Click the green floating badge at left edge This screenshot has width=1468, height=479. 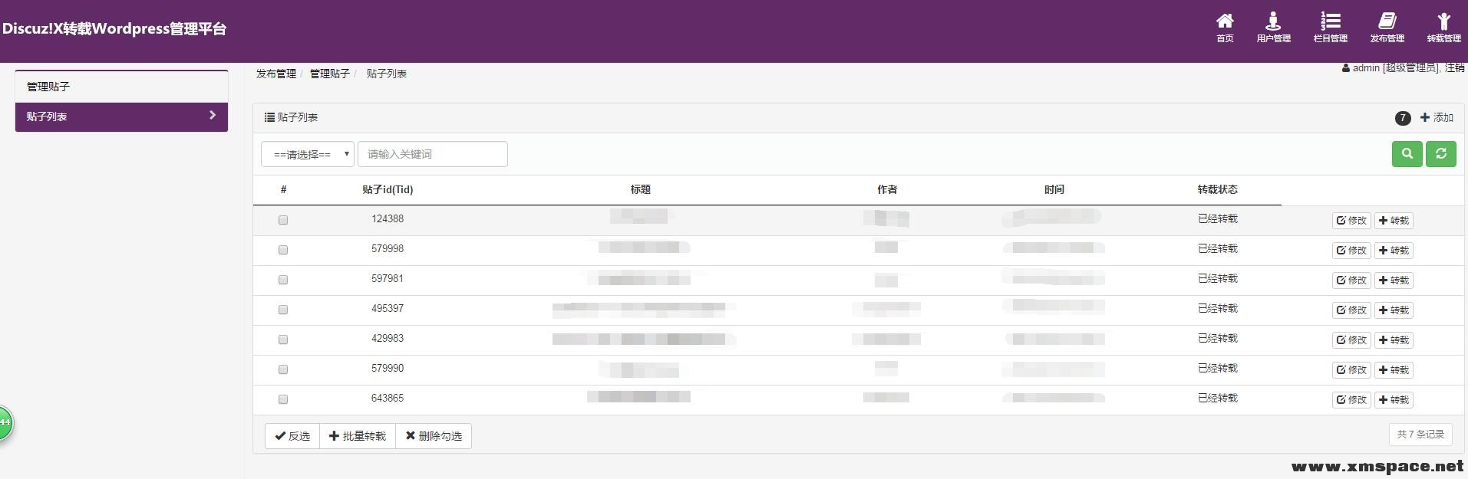coord(5,423)
